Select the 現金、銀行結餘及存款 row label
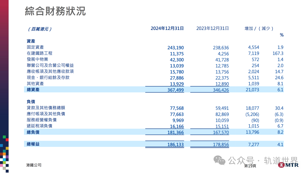308x173 pixels. click(48, 78)
